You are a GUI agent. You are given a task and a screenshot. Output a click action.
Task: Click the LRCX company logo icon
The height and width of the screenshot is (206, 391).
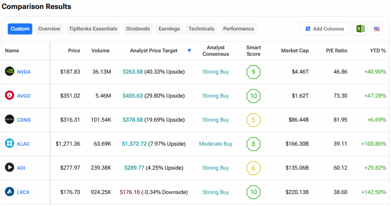10,192
